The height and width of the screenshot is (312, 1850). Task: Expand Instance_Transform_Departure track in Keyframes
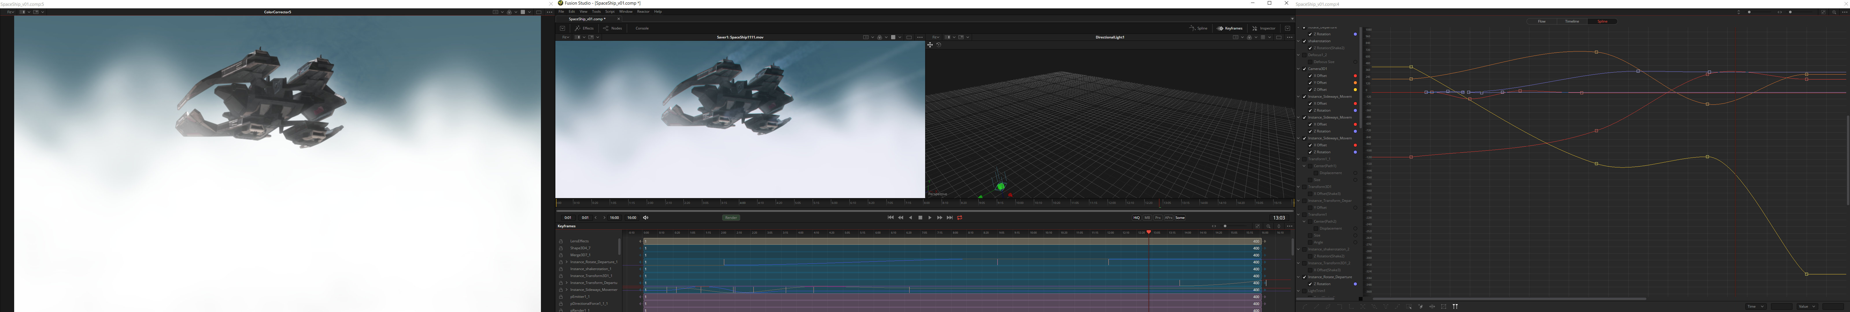567,283
